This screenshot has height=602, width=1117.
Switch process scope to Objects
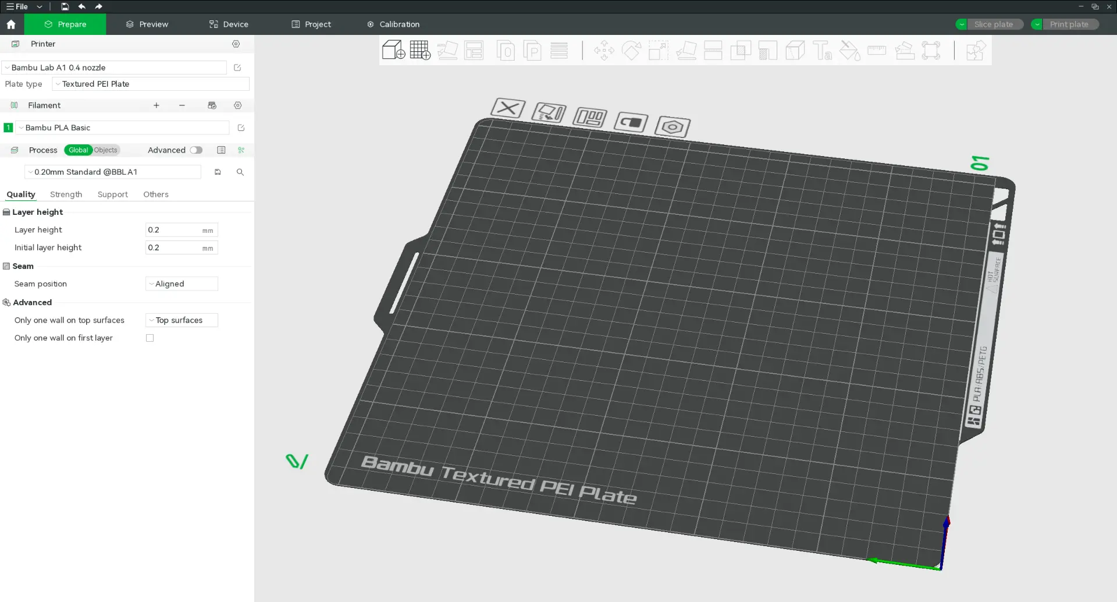[106, 150]
